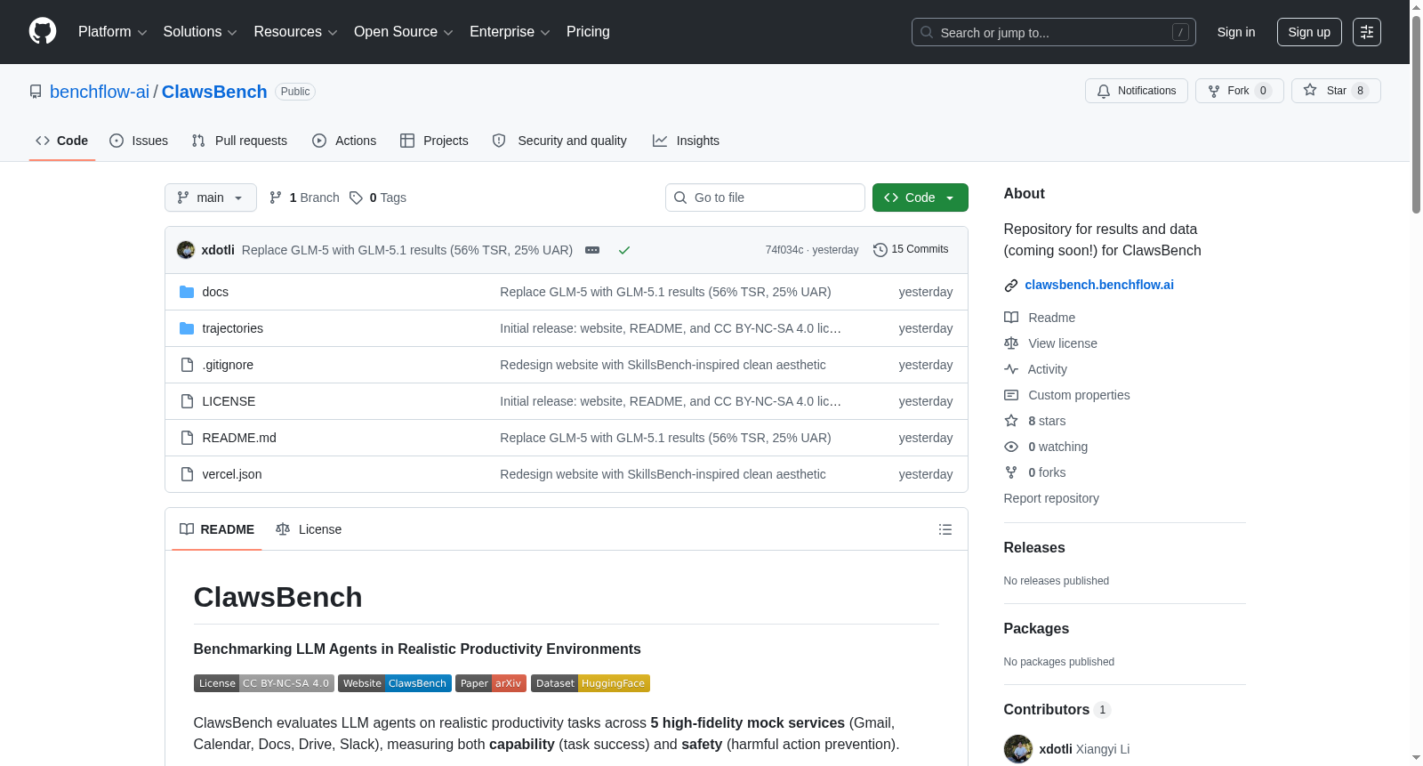This screenshot has width=1423, height=766.
Task: Click the Star icon button
Action: tap(1336, 91)
